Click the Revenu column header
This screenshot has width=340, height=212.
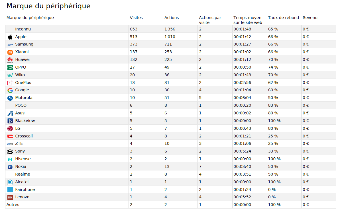point(310,18)
